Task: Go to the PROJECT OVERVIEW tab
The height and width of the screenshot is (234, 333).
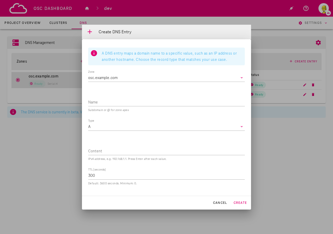Action: pyautogui.click(x=22, y=23)
